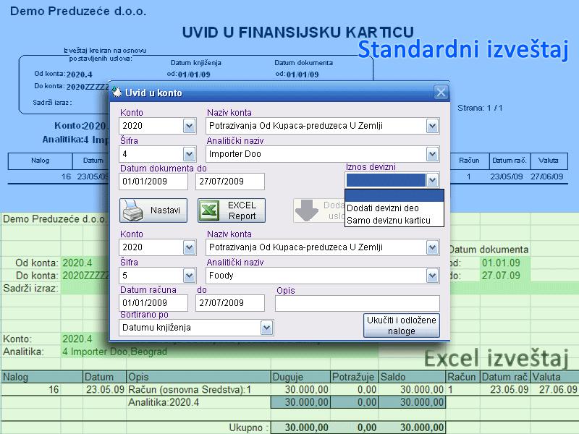
Task: Open Analitički naziv dropdown showing Foody
Action: pyautogui.click(x=432, y=276)
